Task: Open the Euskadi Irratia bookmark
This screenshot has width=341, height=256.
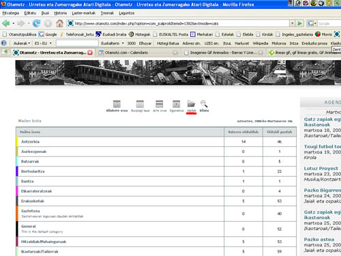Action: [x=111, y=34]
